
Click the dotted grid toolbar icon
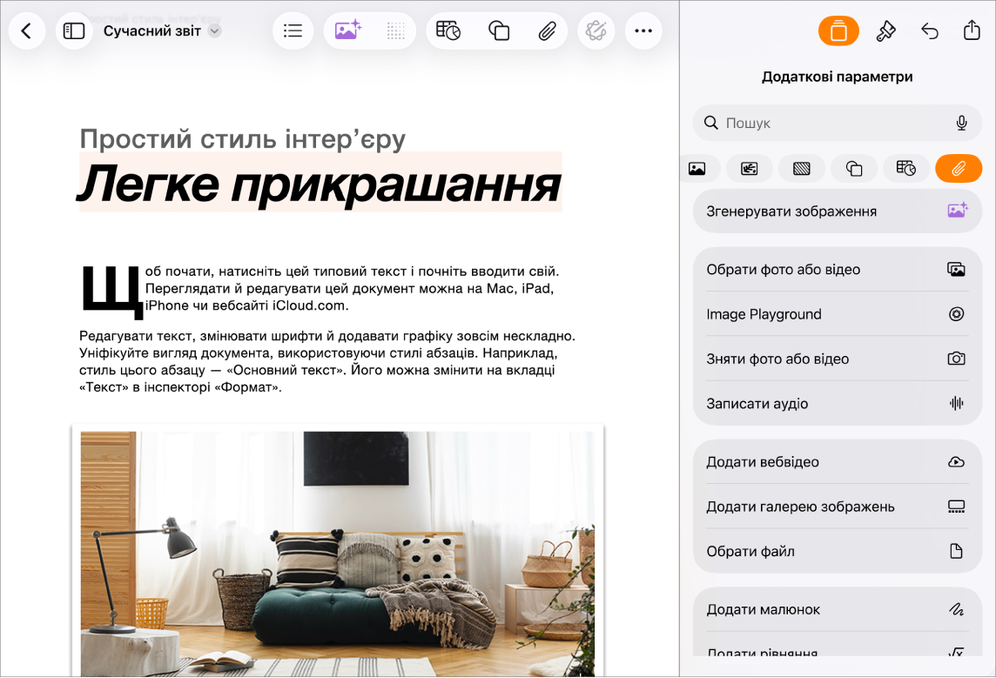(x=395, y=30)
